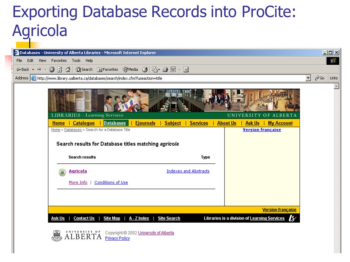This screenshot has width=350, height=262.
Task: Click the University of Alberta copyright link
Action: (x=156, y=233)
